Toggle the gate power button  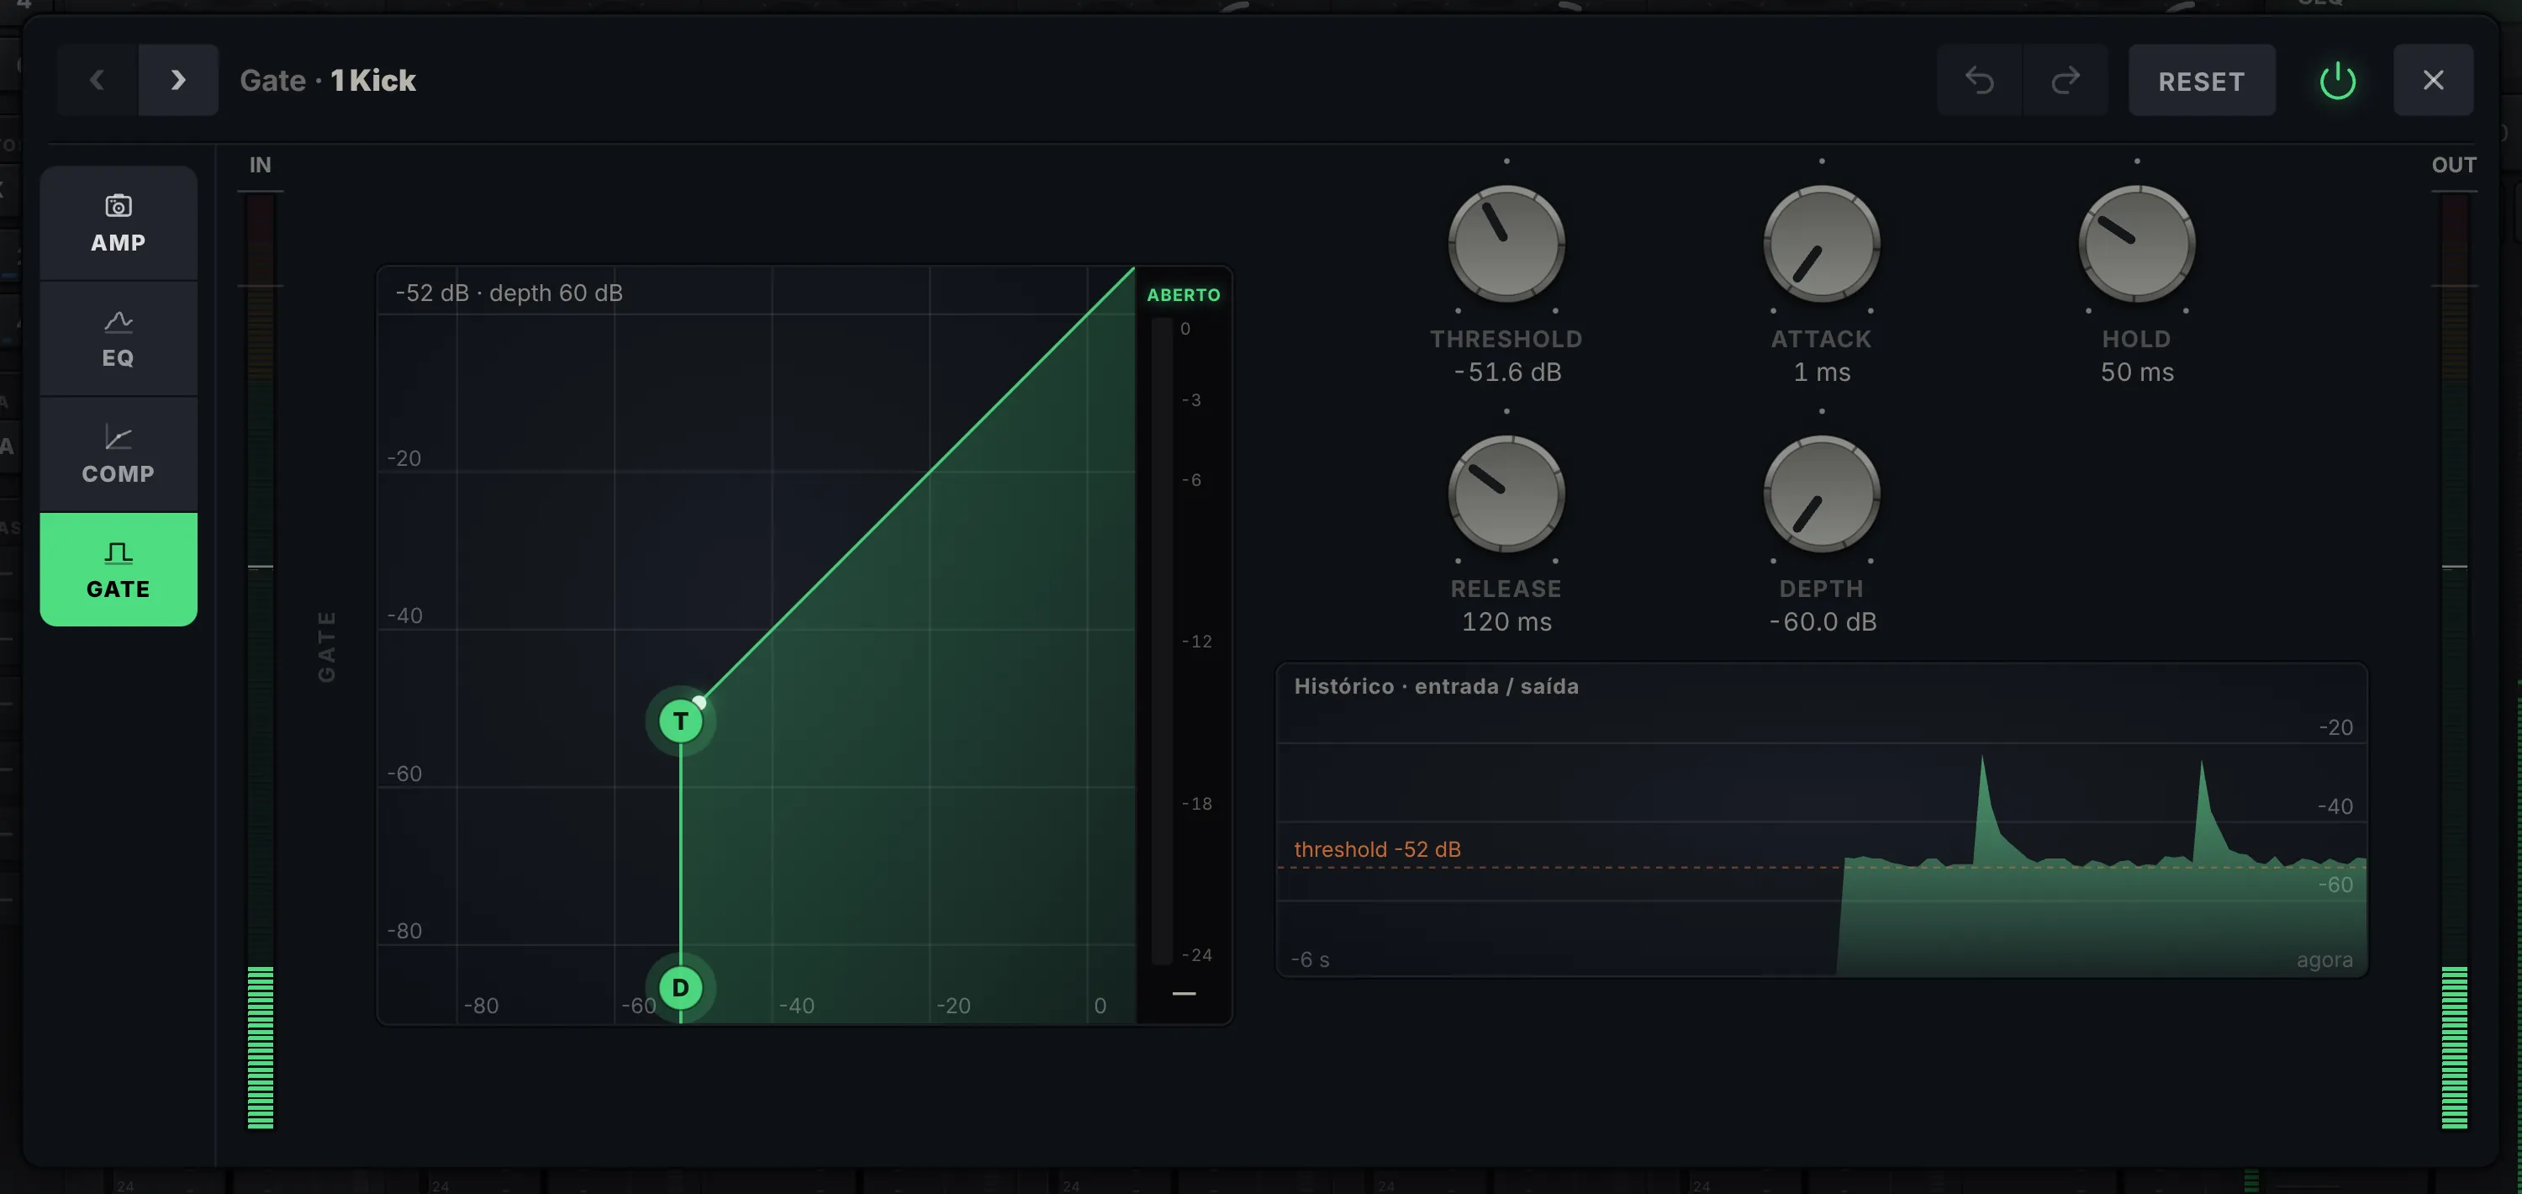2337,81
